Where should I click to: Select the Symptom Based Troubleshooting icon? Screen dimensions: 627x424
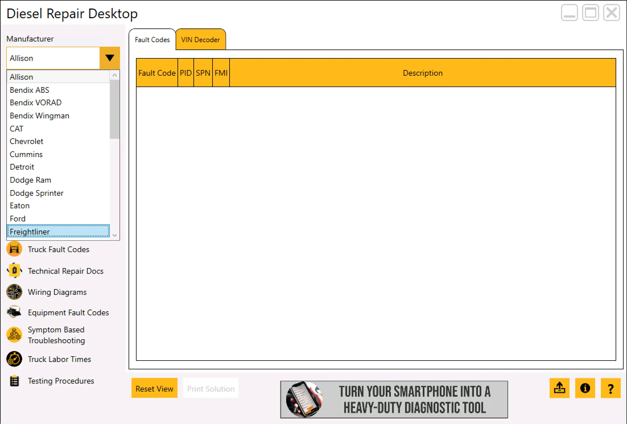tap(14, 335)
